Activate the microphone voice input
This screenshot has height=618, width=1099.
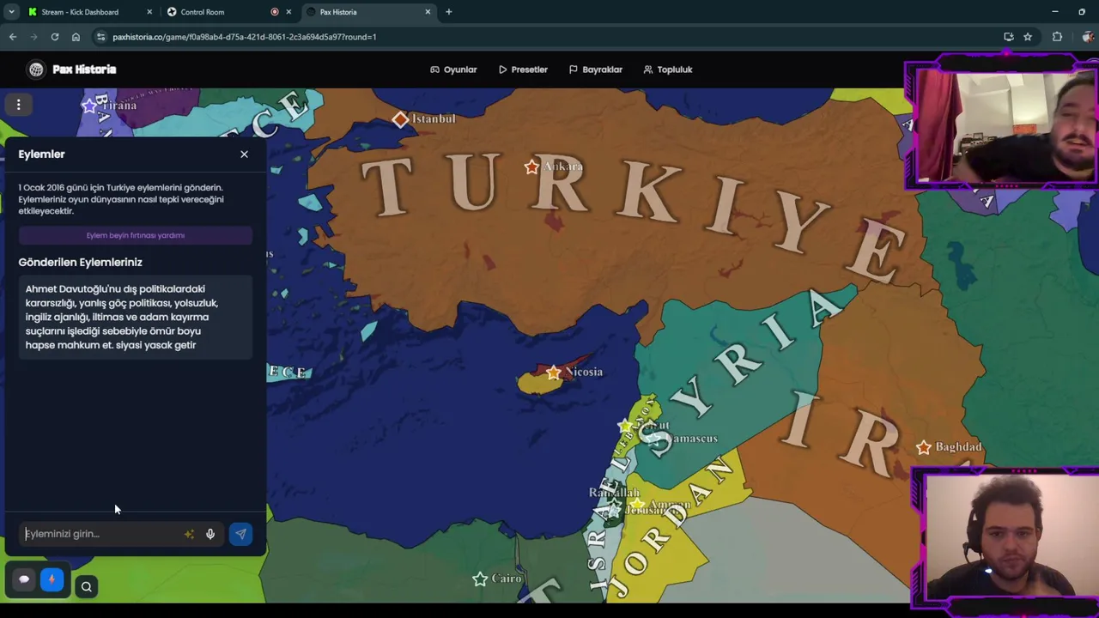point(210,534)
